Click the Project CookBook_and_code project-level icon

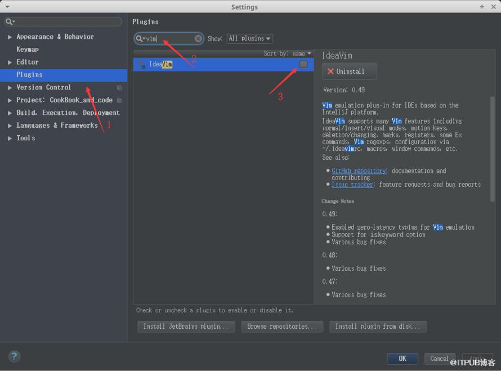tap(119, 100)
